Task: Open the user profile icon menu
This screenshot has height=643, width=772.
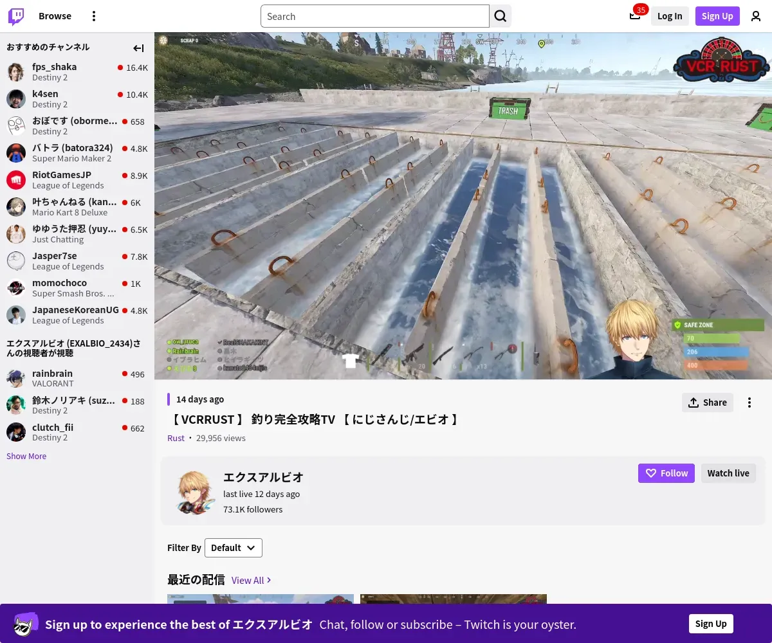Action: [756, 16]
